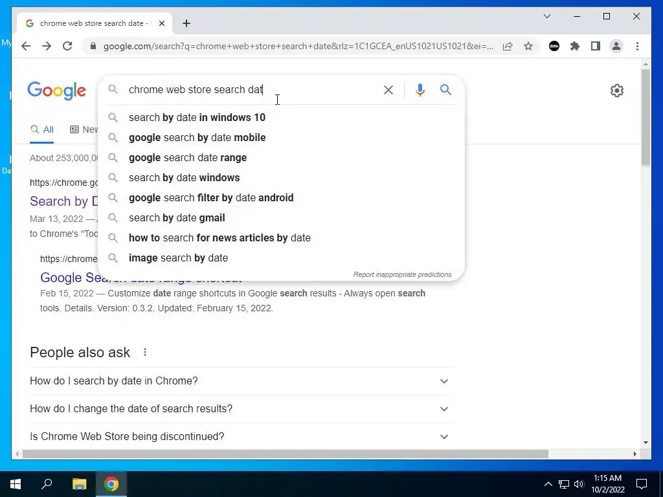The height and width of the screenshot is (497, 663).
Task: Go to Google homepage via logo
Action: coord(57,91)
